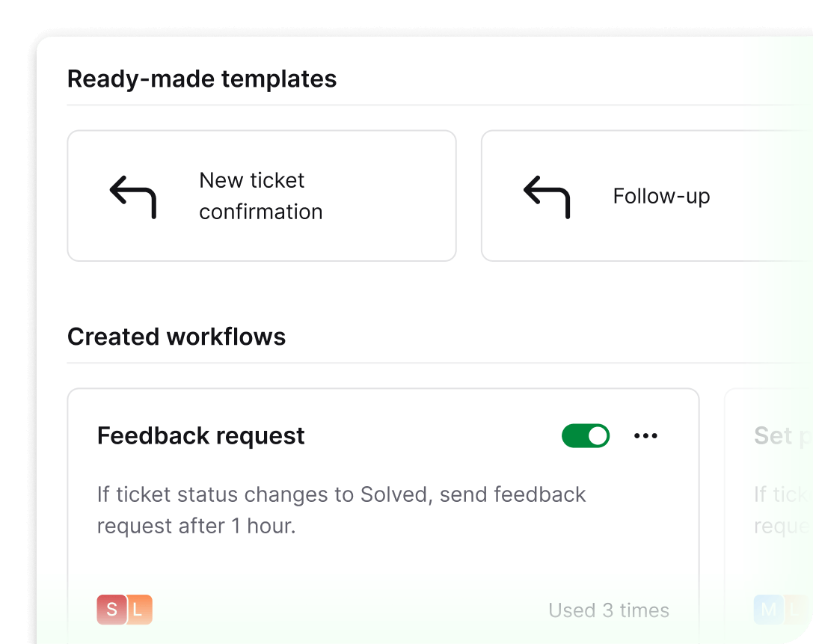813x644 pixels.
Task: Click the reply arrow icon on the Follow-up card
Action: [x=547, y=196]
